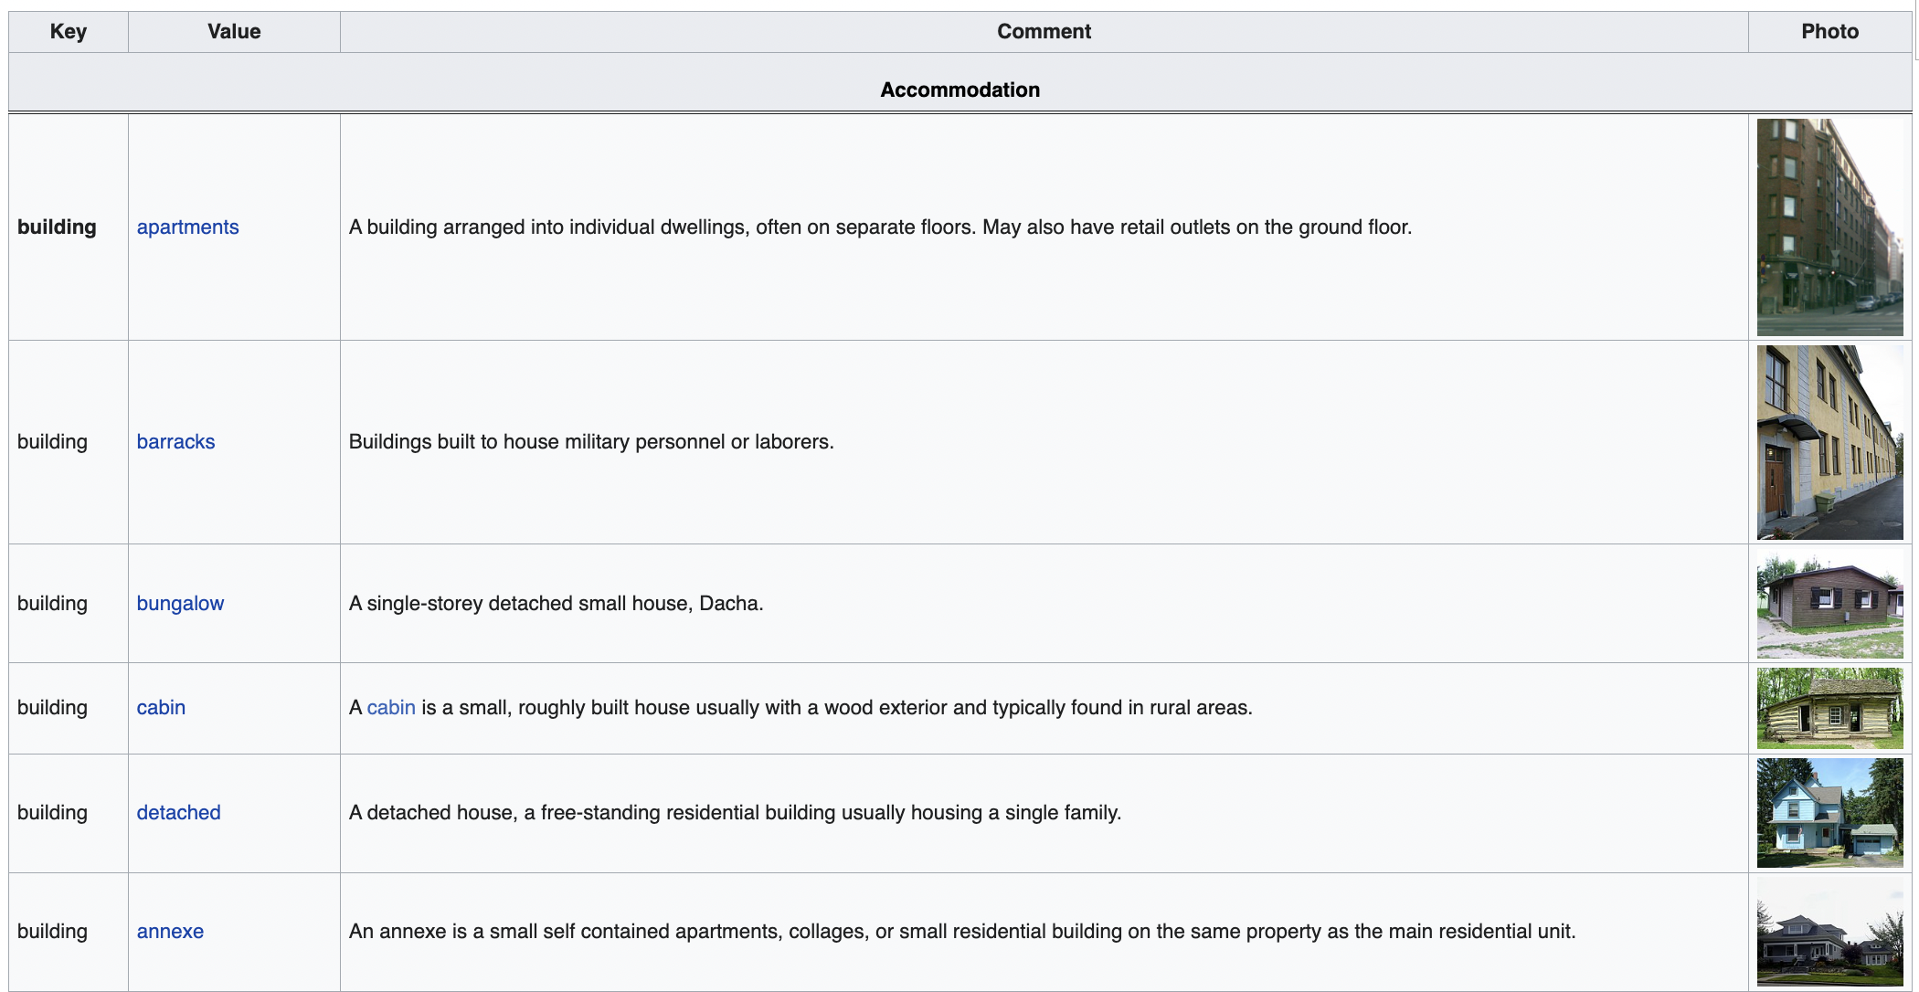
Task: Open the annexe value link
Action: [170, 931]
